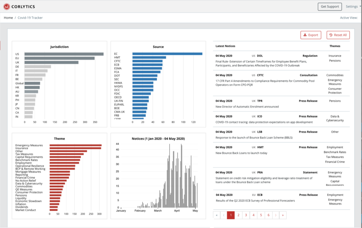Click the next page single arrow

pos(275,215)
